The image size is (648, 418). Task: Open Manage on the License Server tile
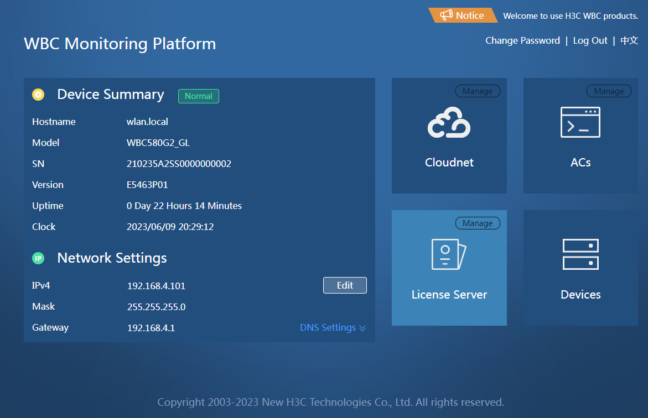coord(478,223)
